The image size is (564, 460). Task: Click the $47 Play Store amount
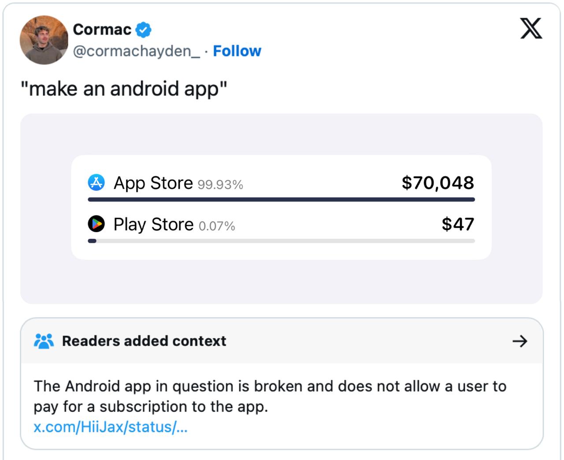click(458, 224)
